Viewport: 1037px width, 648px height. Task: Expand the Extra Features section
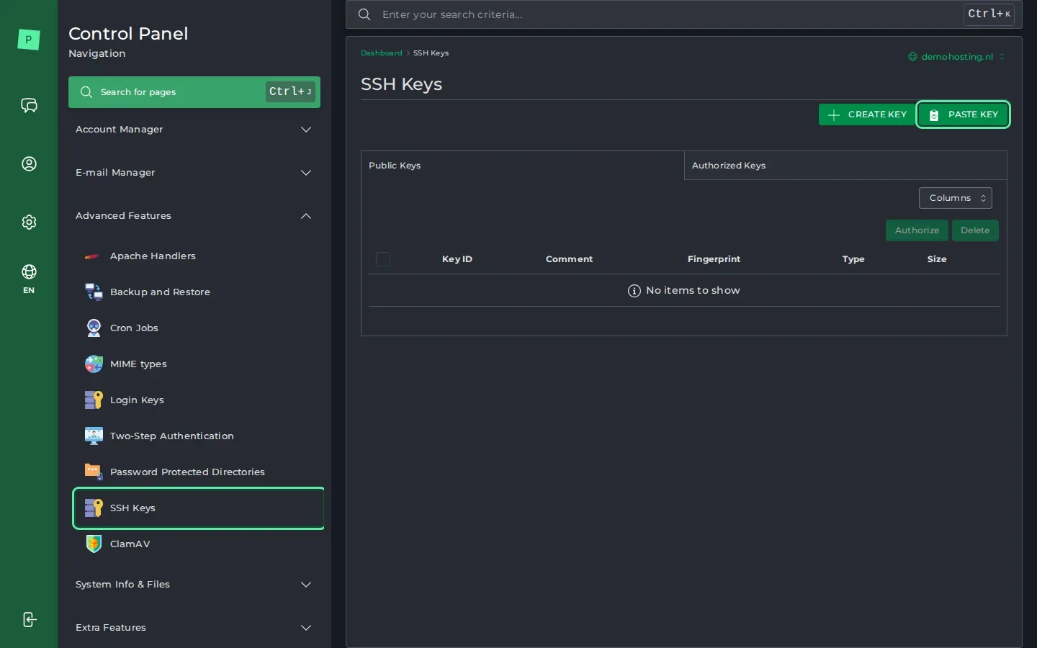194,628
